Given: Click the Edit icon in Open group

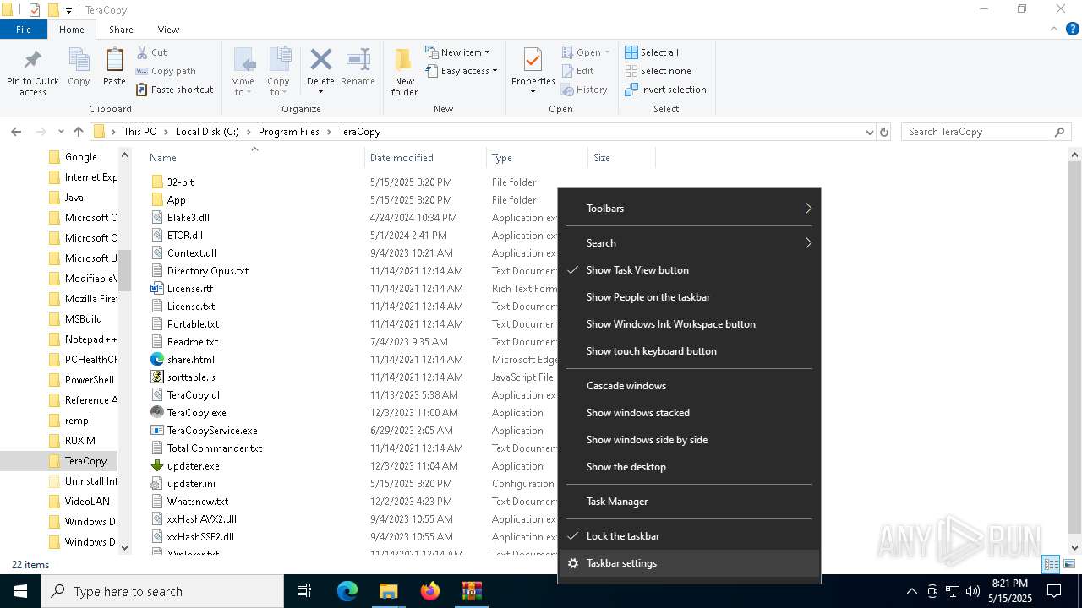Looking at the screenshot, I should [568, 71].
